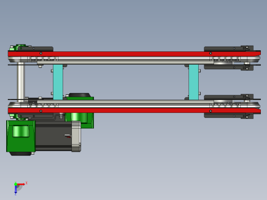Image resolution: width=267 pixels, height=200 pixels.
Task: Select the lower red side rail
Action: point(134,111)
